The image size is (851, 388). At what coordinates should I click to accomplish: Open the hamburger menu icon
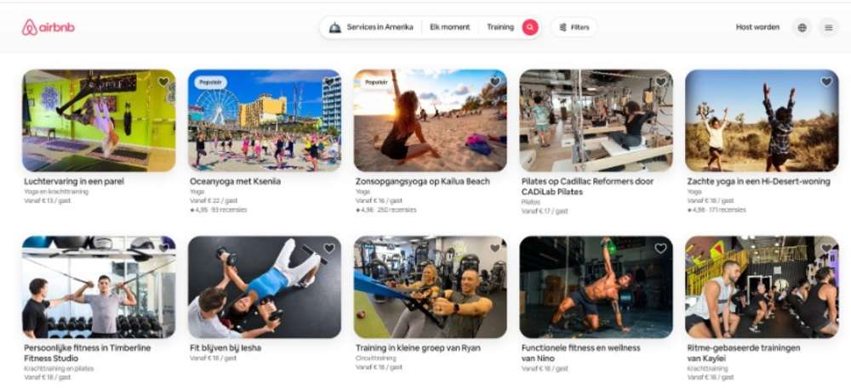coord(828,28)
